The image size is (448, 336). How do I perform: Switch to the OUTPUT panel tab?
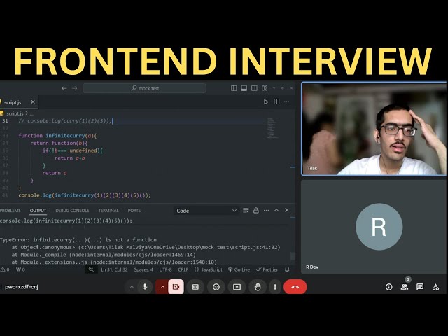tap(38, 211)
